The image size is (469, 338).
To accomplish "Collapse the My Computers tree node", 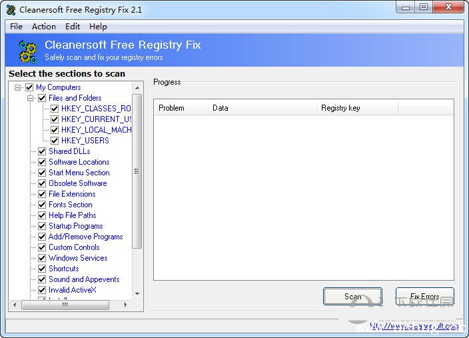I will pos(18,87).
